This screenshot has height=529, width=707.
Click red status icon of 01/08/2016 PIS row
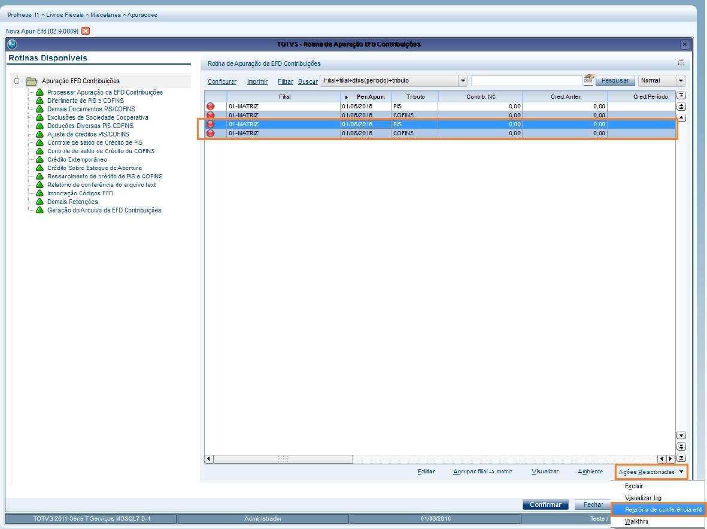tap(211, 124)
